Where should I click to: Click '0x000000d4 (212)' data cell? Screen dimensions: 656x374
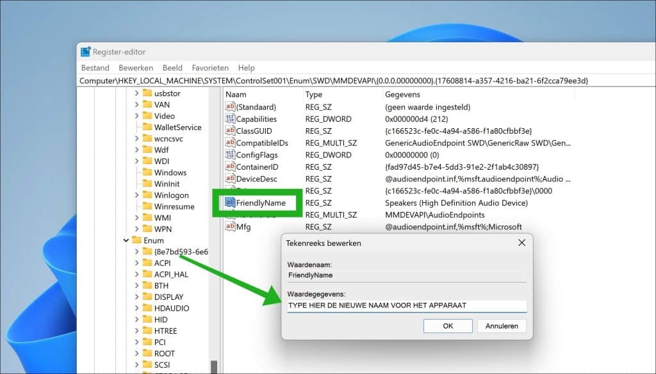416,119
